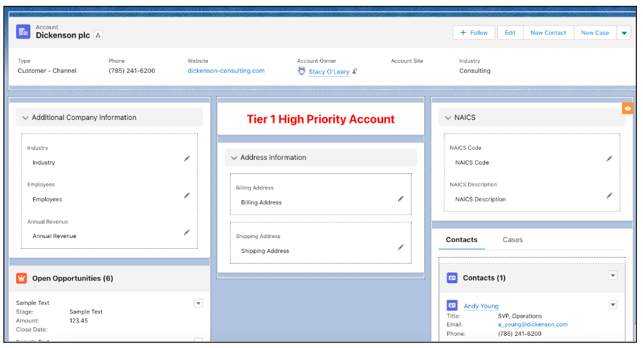Edit the Shipping Address pencil icon
The image size is (643, 348).
401,247
